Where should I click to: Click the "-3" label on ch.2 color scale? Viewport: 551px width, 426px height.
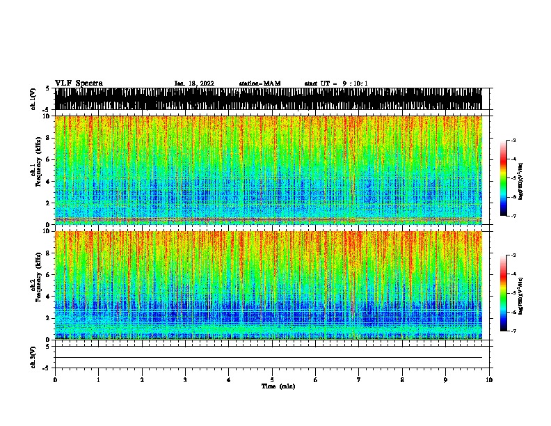(x=513, y=255)
